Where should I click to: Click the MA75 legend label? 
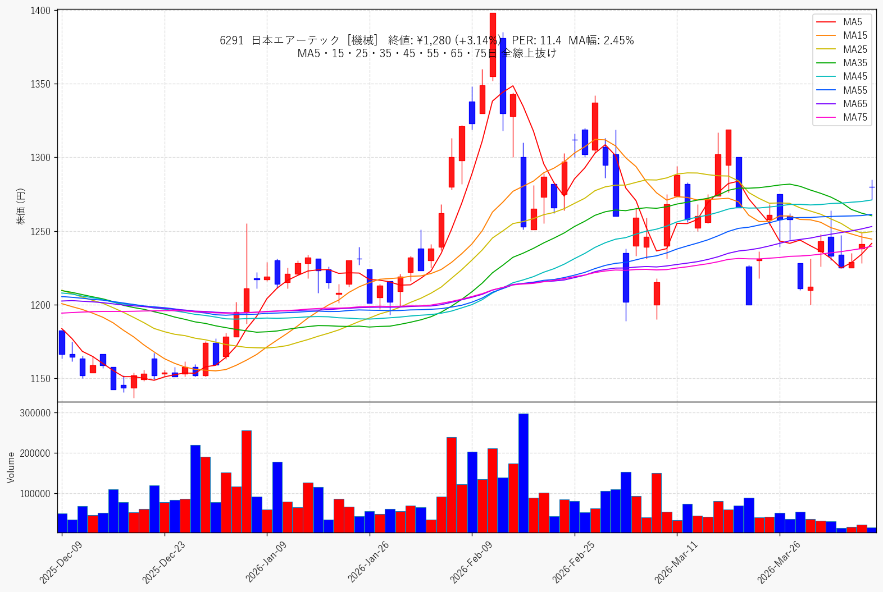855,117
